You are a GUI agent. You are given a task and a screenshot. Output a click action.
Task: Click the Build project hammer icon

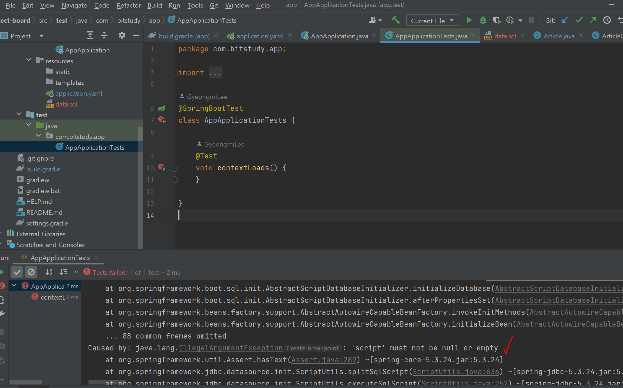point(396,20)
